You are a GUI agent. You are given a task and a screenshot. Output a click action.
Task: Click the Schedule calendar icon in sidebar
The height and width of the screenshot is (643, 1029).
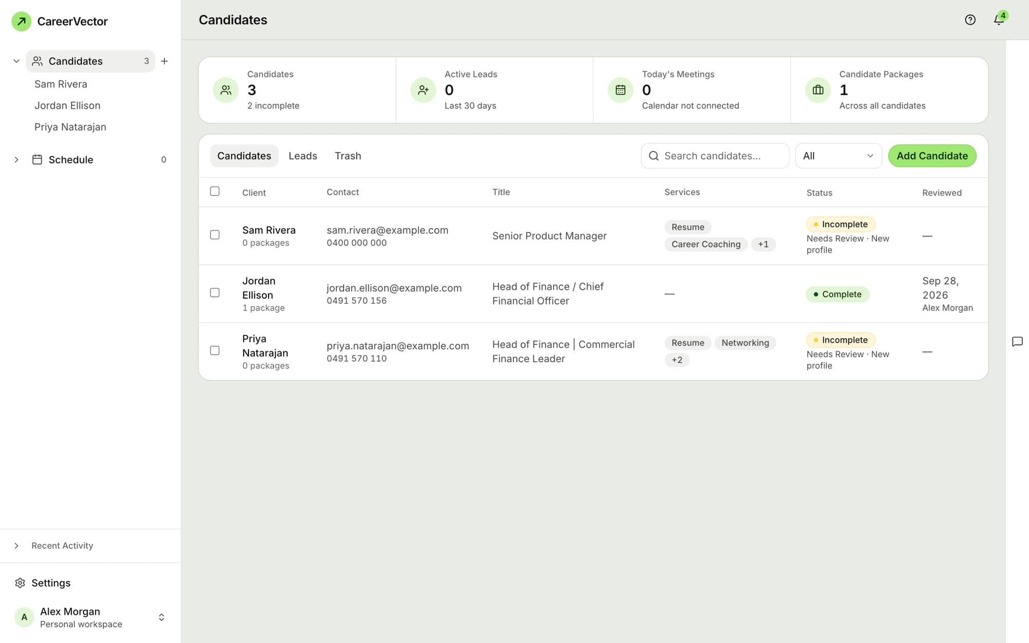point(37,159)
